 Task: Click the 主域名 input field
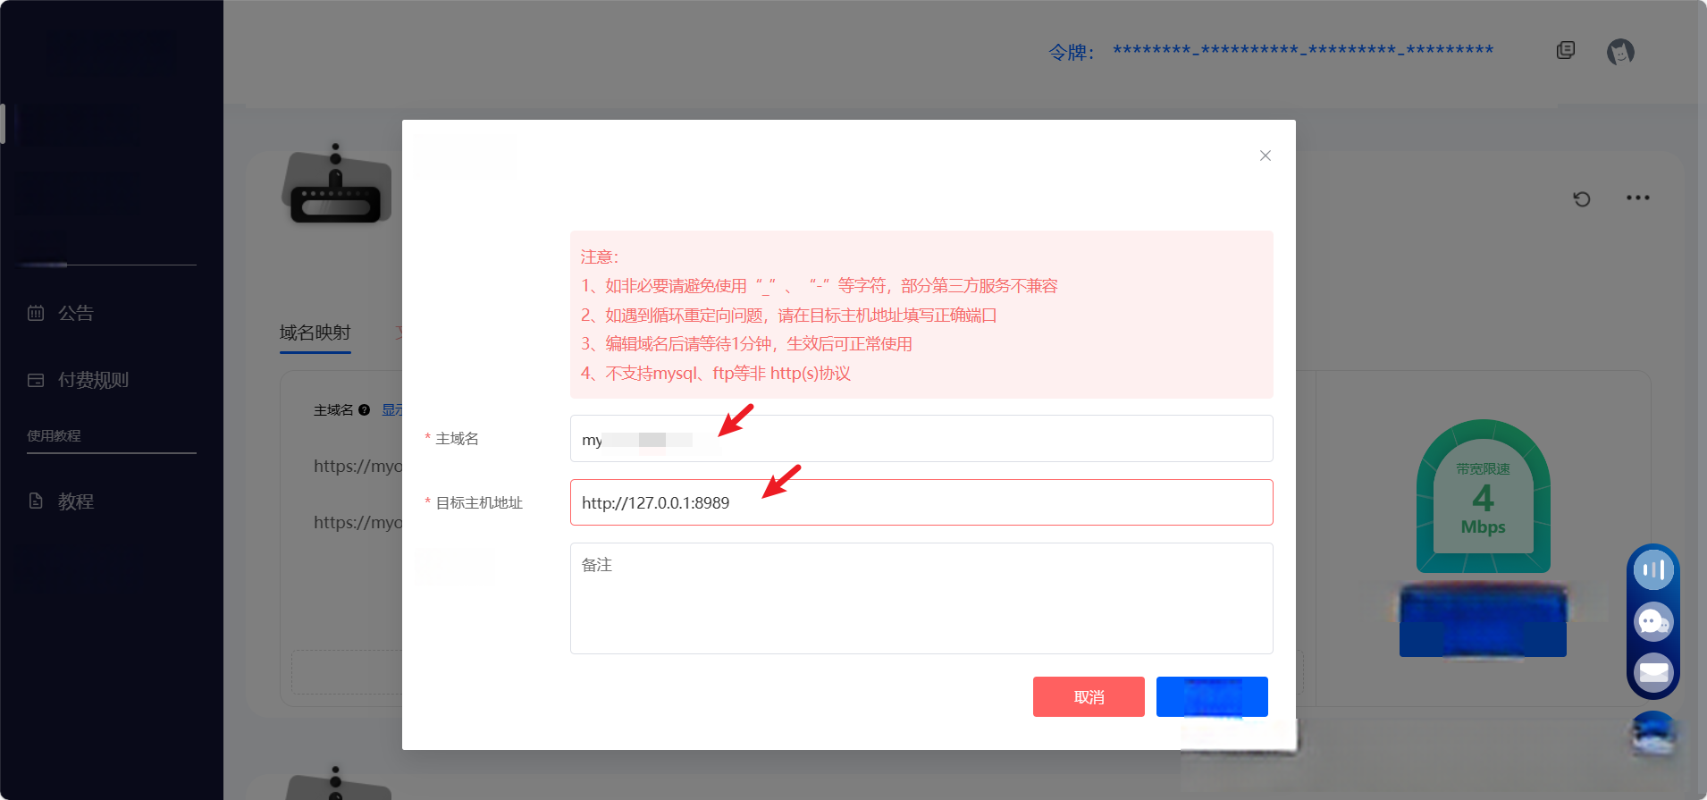921,439
